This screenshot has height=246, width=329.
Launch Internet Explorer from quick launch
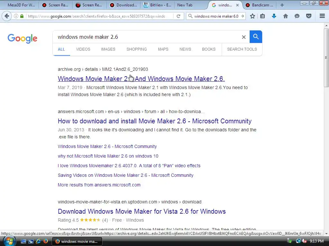[x=38, y=241]
